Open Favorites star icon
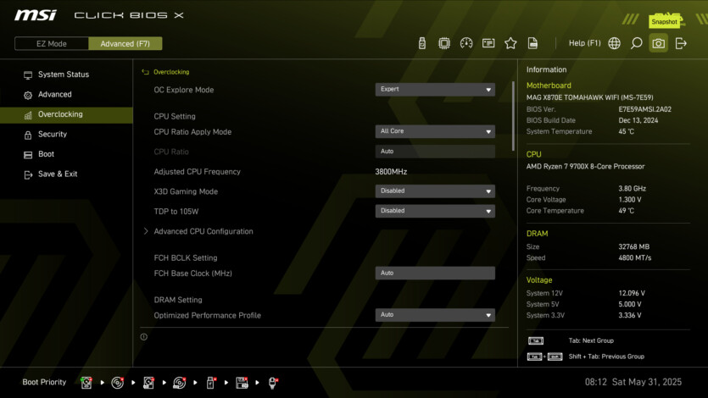 [510, 43]
